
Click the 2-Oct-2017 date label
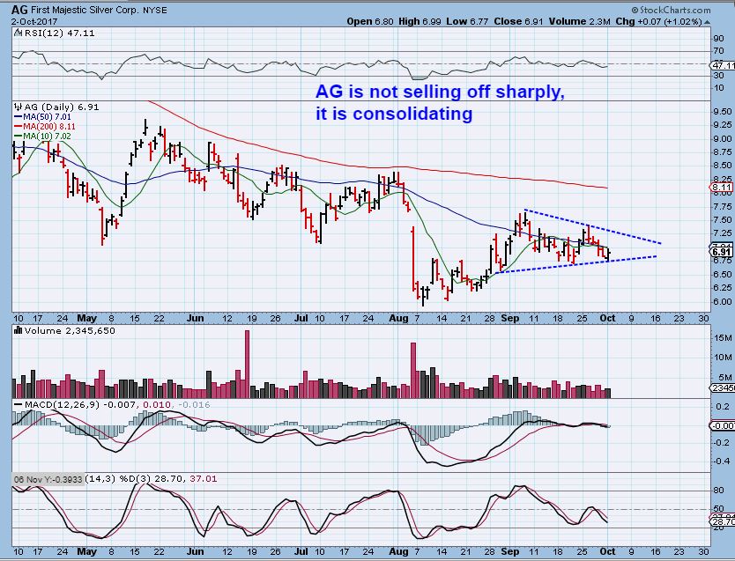(34, 21)
